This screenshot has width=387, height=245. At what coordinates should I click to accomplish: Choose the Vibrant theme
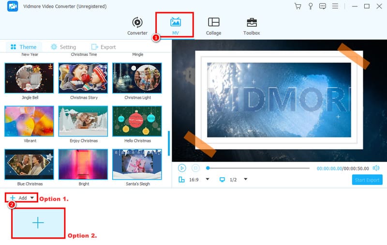pyautogui.click(x=29, y=121)
